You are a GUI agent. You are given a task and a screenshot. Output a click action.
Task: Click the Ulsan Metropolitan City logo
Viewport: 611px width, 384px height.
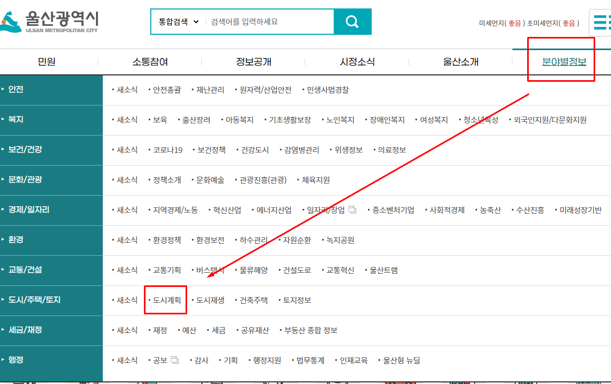point(50,22)
